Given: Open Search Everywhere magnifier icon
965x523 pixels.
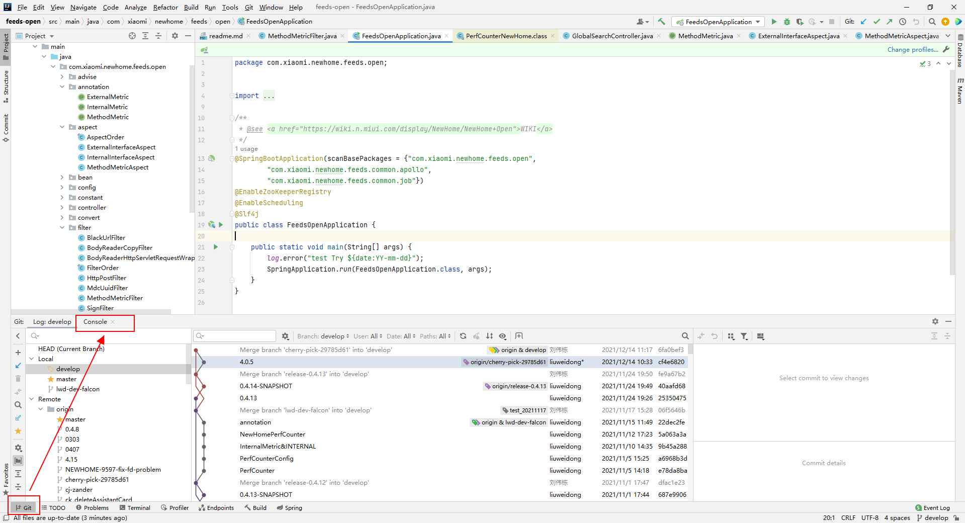Looking at the screenshot, I should click(x=932, y=22).
